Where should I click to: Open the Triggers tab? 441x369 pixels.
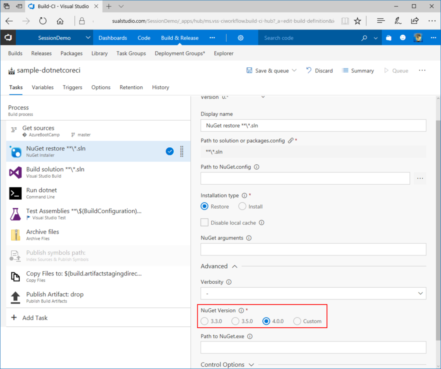pyautogui.click(x=72, y=87)
